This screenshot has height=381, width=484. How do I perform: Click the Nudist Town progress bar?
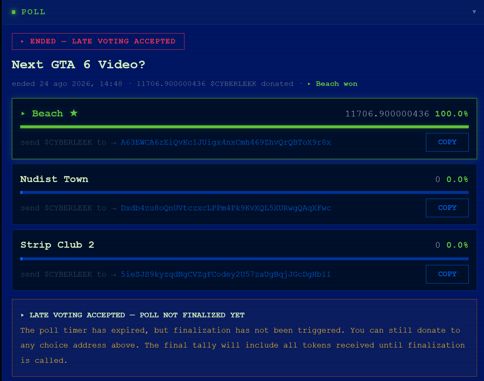[244, 192]
